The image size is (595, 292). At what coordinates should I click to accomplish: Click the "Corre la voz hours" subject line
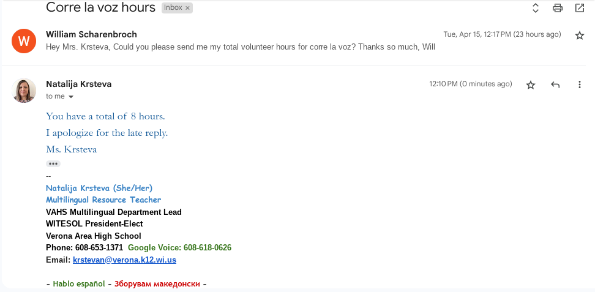click(101, 8)
